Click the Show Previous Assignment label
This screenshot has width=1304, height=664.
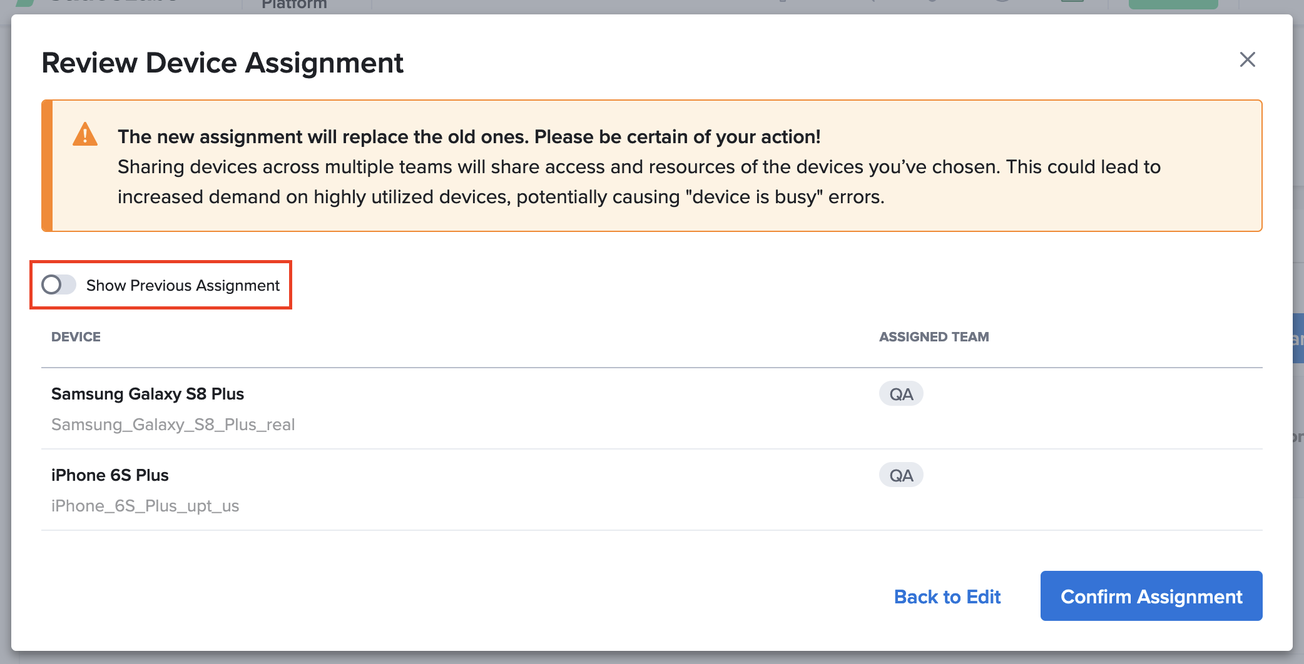(183, 286)
